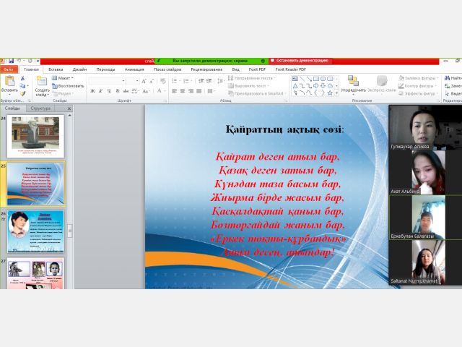Toggle bold Ж formatting
This screenshot has width=462, height=347.
coord(92,91)
